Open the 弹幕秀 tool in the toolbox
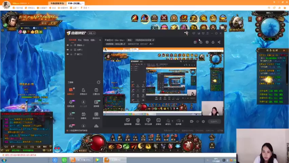Viewport: 289px width, 163px height. click(x=83, y=116)
